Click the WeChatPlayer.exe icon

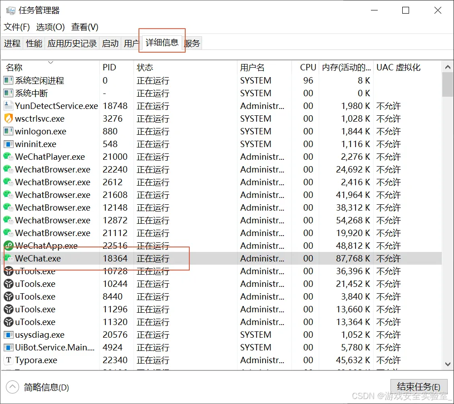click(x=8, y=157)
